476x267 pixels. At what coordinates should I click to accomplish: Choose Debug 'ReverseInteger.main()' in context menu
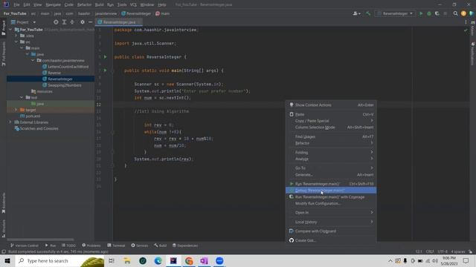coord(331,191)
